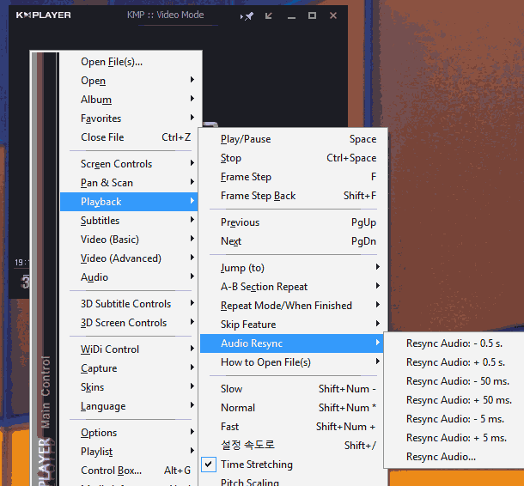Select Resync Audio: - 5 ms.
The image size is (524, 486).
point(454,418)
